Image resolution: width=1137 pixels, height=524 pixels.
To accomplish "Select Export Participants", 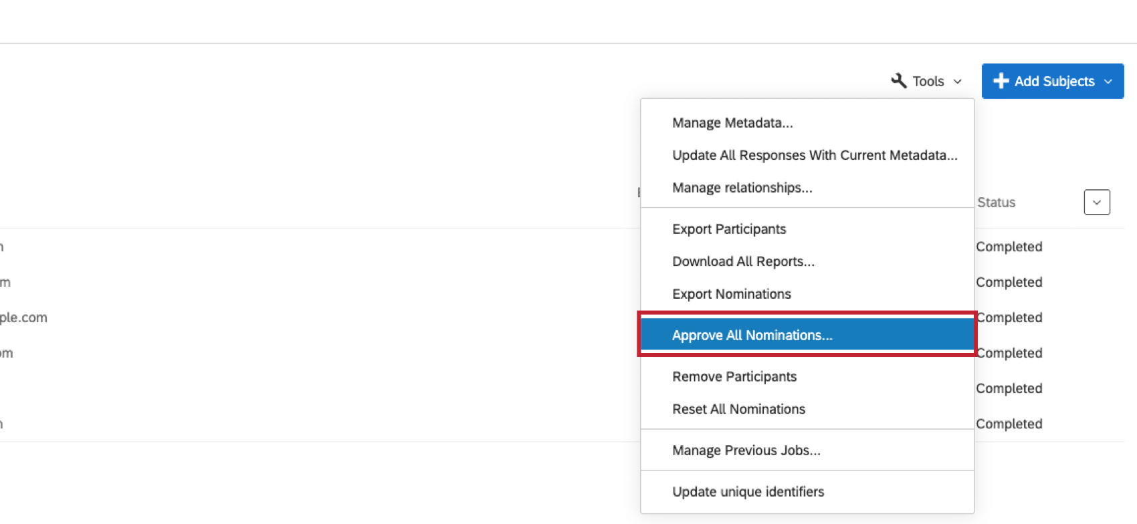I will point(729,229).
